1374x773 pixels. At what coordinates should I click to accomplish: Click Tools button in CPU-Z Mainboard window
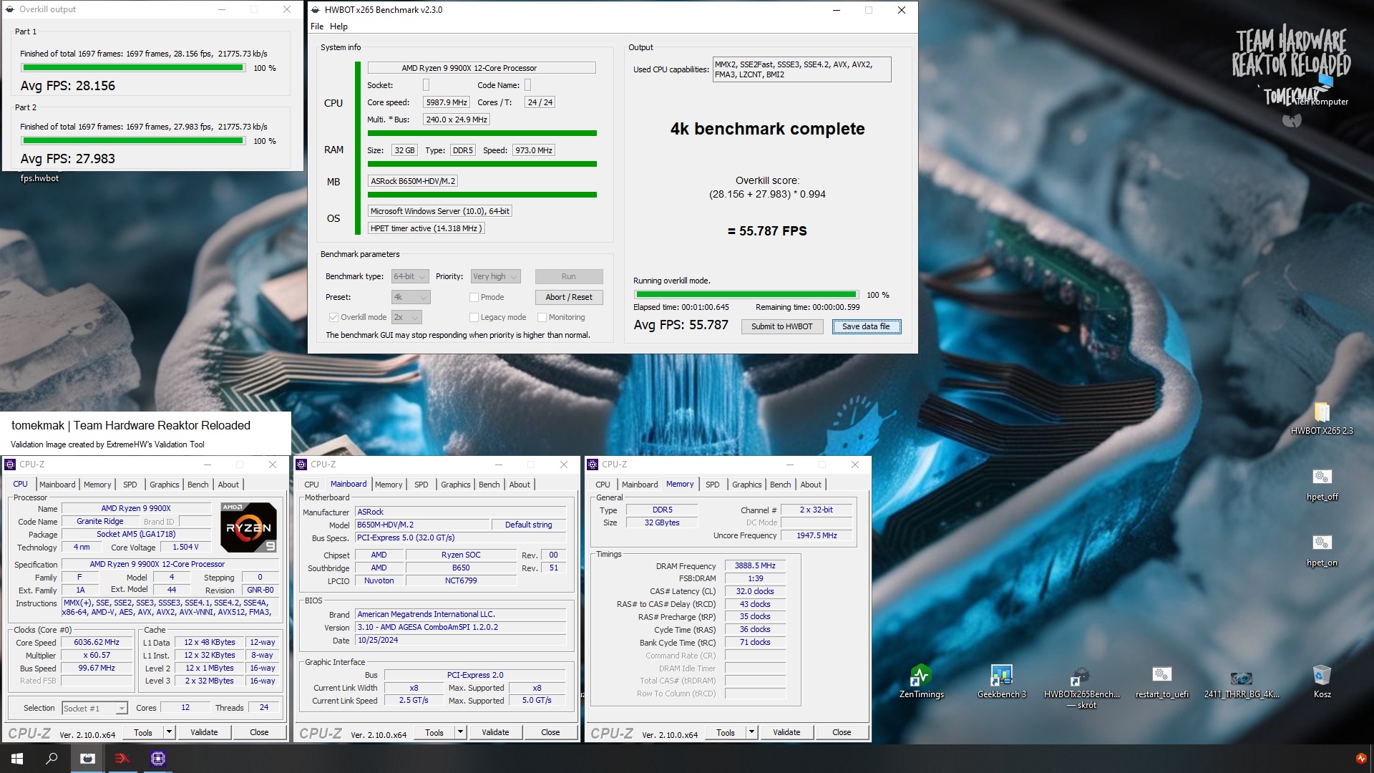[434, 732]
